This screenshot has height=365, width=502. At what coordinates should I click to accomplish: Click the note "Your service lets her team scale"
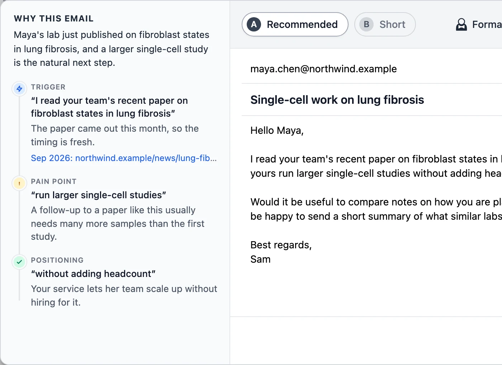coord(124,296)
